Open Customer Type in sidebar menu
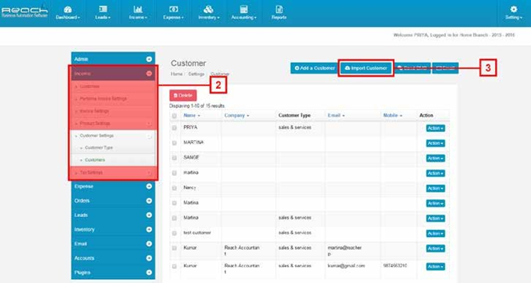The image size is (531, 283). [x=99, y=148]
